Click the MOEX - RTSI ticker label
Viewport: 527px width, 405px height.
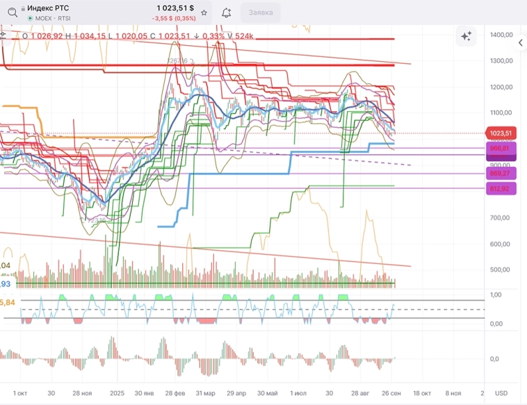[53, 19]
